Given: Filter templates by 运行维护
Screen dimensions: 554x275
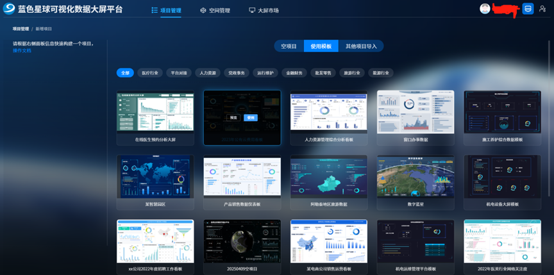Looking at the screenshot, I should (x=265, y=73).
